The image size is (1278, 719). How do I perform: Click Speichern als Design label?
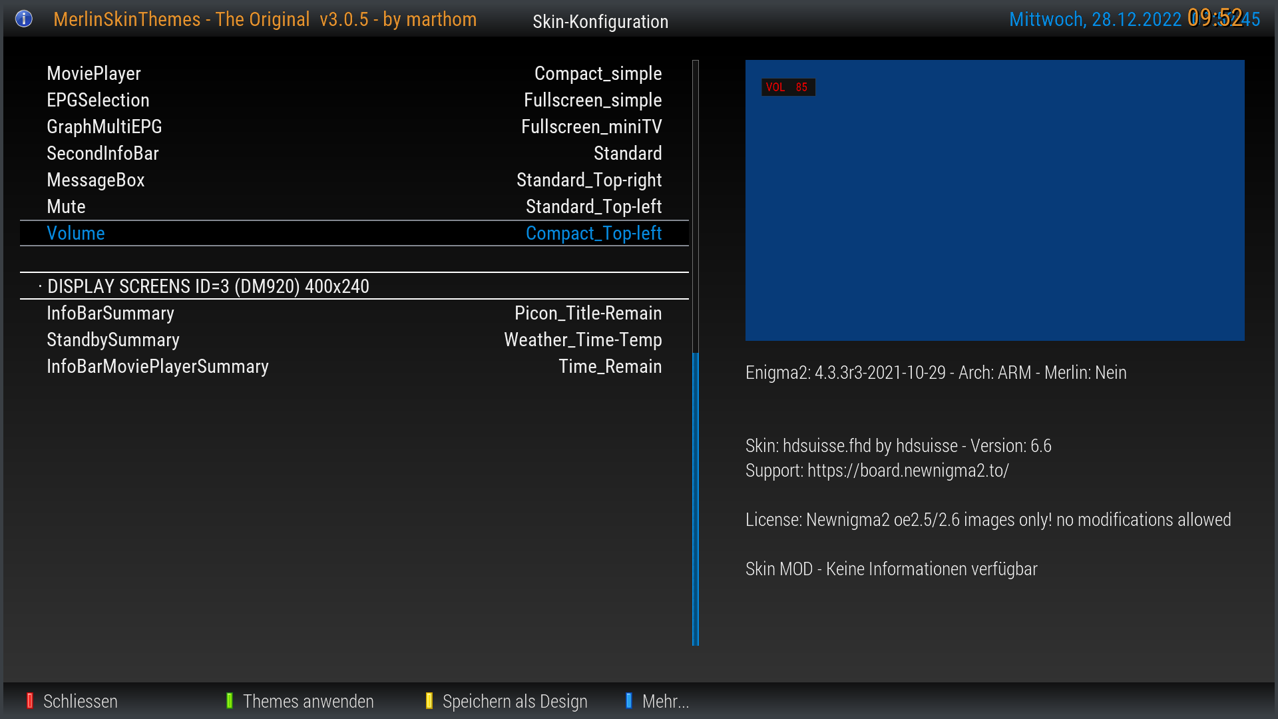(x=515, y=701)
